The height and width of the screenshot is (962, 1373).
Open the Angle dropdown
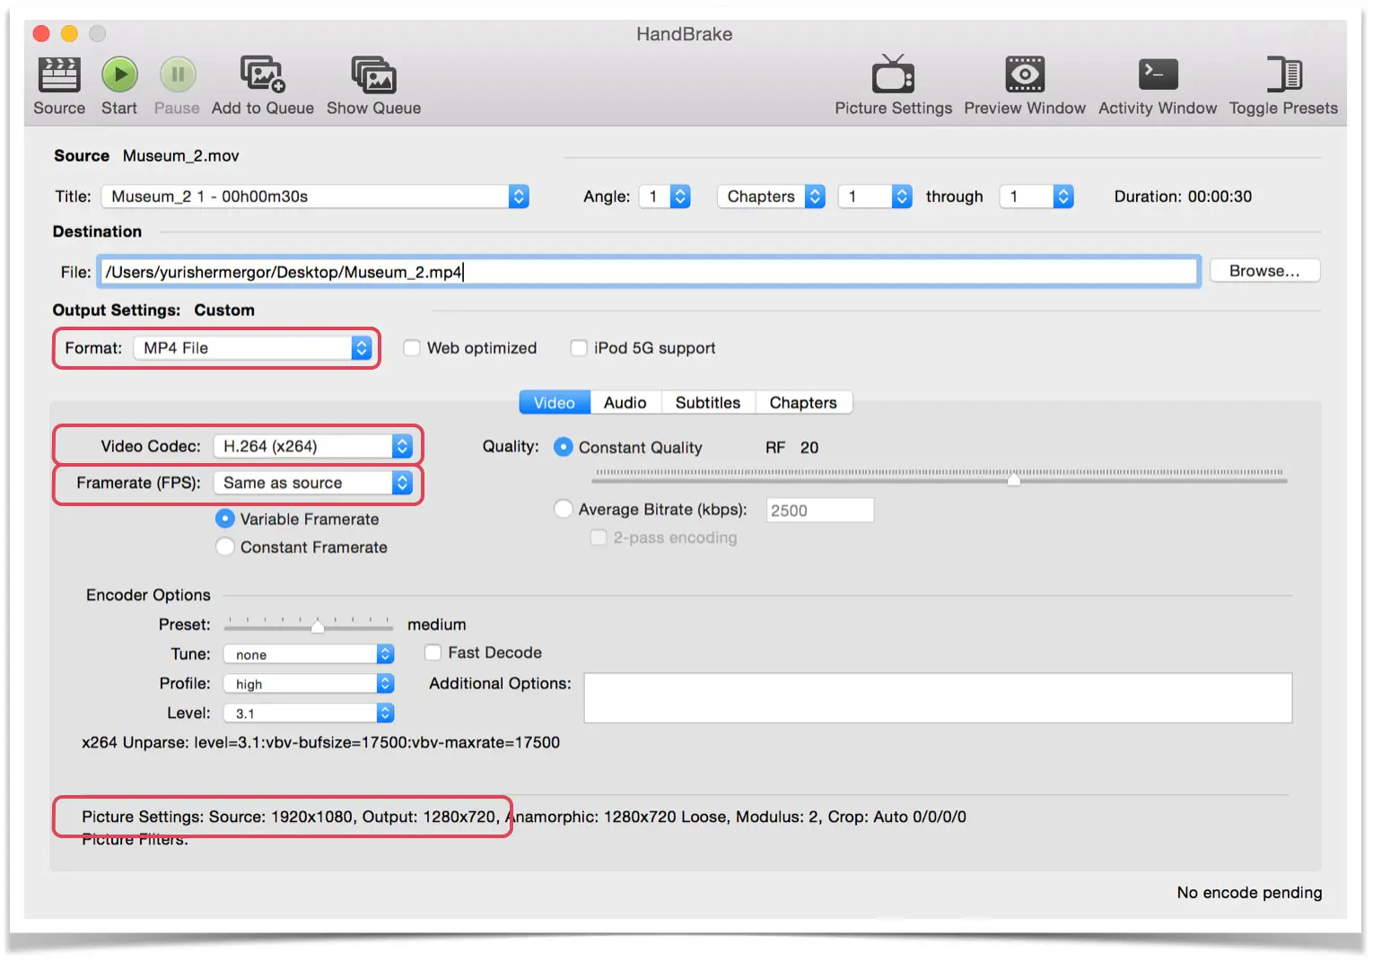click(x=665, y=197)
